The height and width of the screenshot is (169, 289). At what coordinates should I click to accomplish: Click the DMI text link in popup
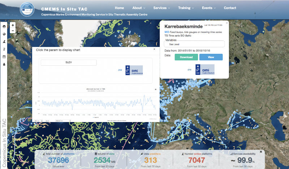coord(189,70)
